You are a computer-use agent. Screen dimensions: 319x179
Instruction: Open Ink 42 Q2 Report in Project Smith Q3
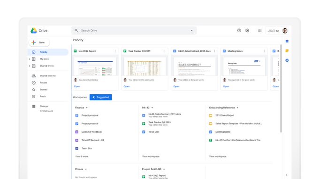(157, 176)
